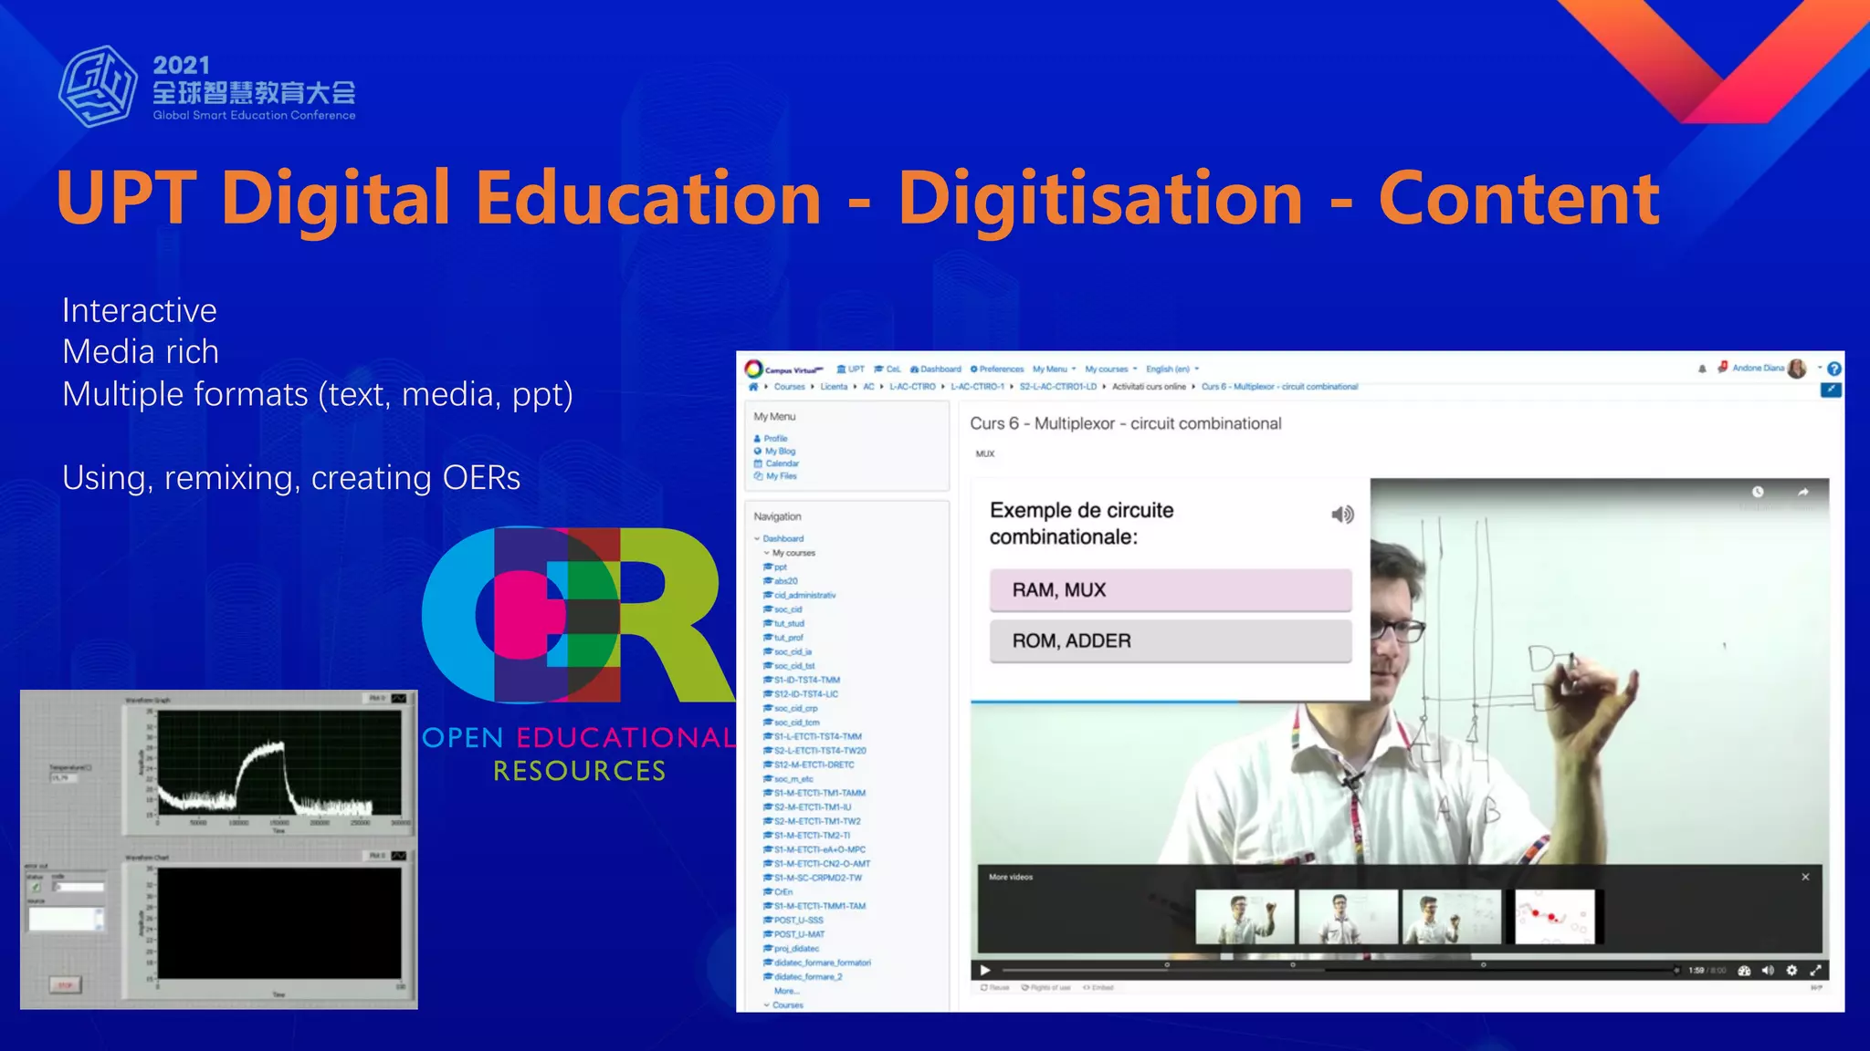Open the CeL link in top navigation
This screenshot has height=1051, width=1870.
click(888, 369)
